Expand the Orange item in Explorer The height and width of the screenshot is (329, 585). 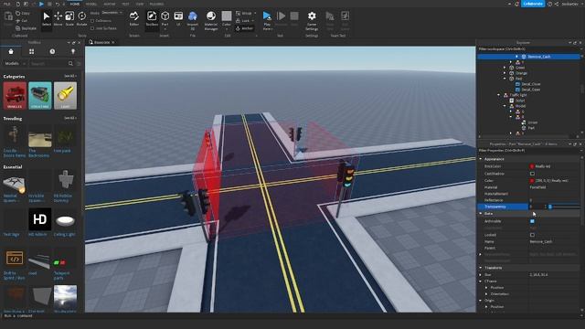(505, 73)
